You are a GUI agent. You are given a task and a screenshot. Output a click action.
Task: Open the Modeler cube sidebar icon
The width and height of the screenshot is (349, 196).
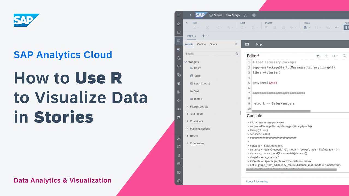179,84
